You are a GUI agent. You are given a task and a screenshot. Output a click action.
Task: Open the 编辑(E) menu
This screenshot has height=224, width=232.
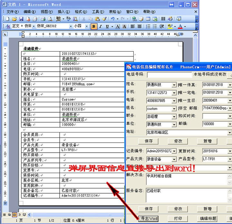30,12
